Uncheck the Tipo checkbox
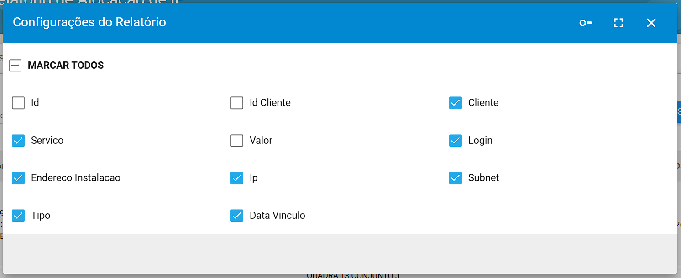Viewport: 681px width, 278px height. coord(18,216)
